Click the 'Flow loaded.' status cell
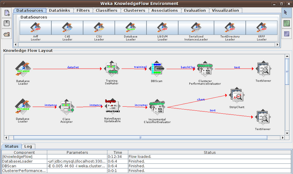 209,157
